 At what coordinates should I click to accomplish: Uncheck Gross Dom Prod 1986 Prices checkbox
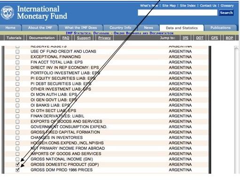click(x=17, y=170)
